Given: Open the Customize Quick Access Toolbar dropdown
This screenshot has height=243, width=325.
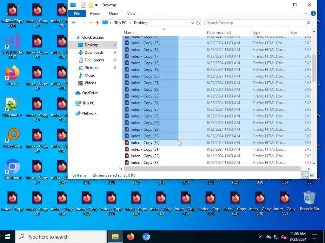Looking at the screenshot, I should pyautogui.click(x=96, y=5).
